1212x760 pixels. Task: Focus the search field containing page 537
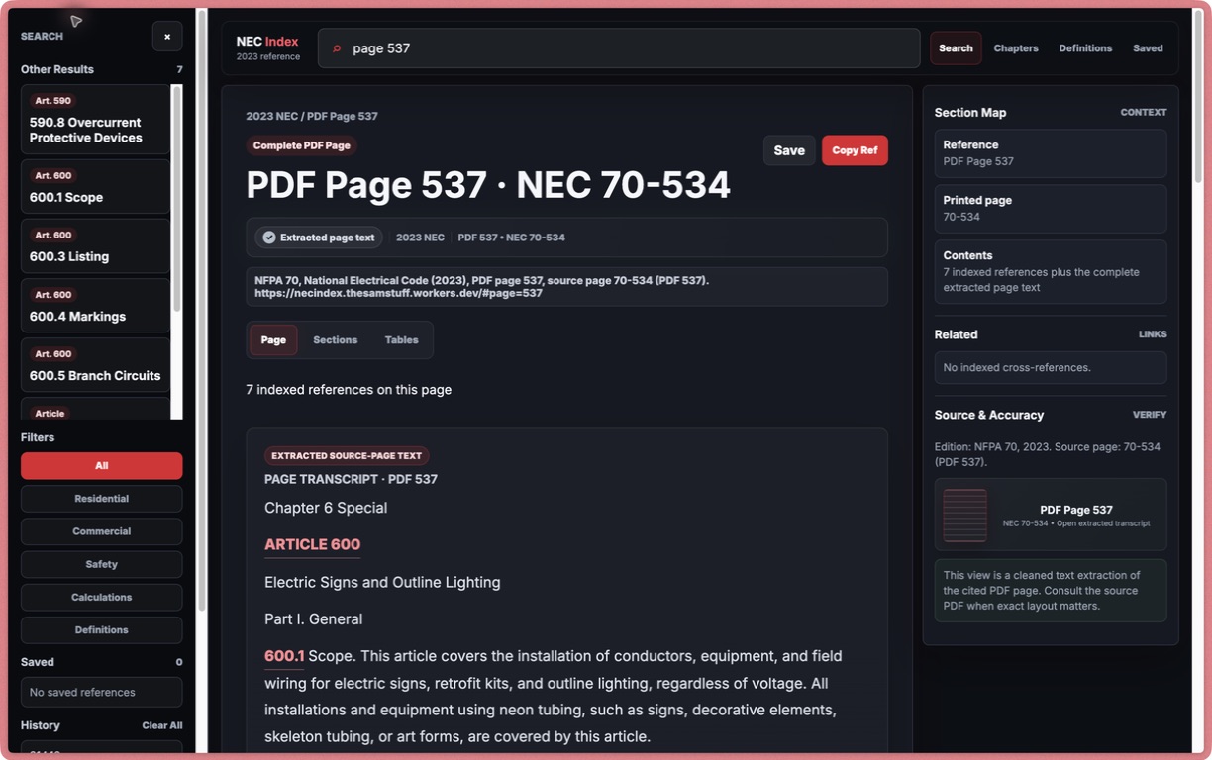click(x=619, y=48)
